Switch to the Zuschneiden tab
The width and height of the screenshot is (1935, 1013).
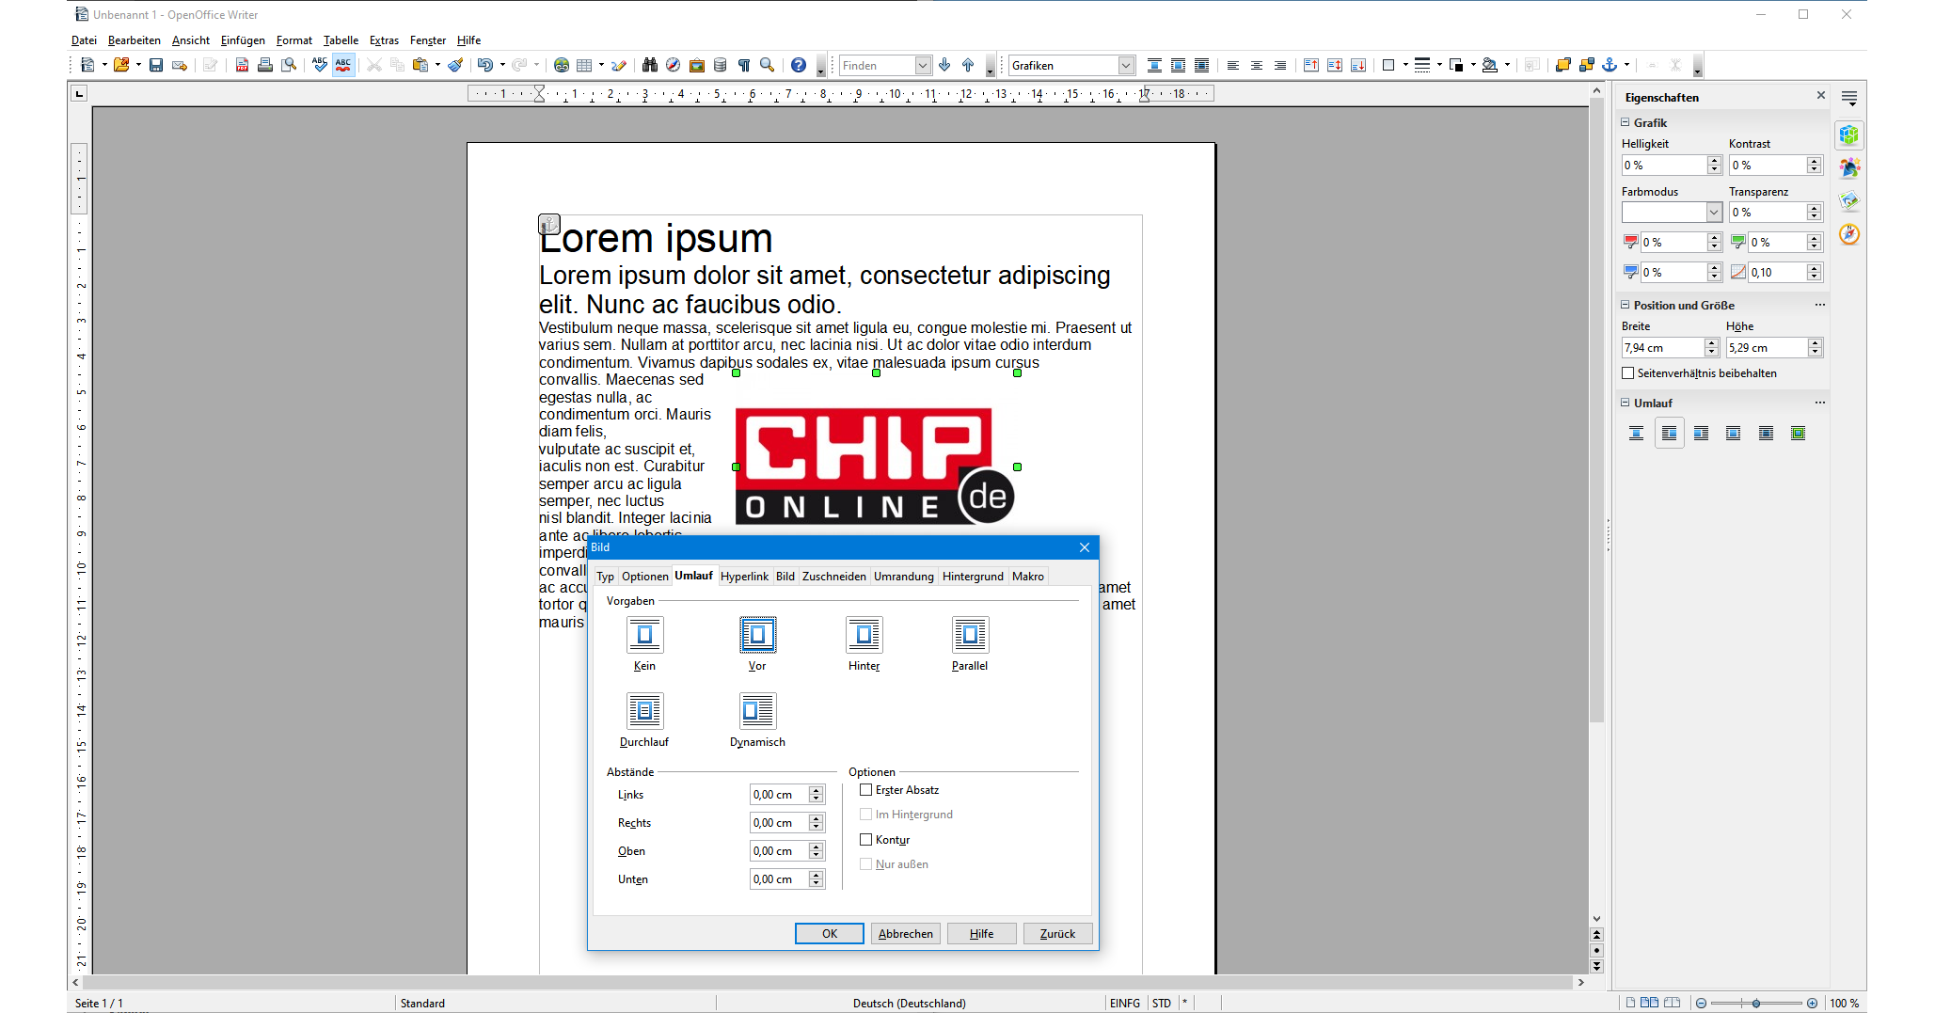833,577
